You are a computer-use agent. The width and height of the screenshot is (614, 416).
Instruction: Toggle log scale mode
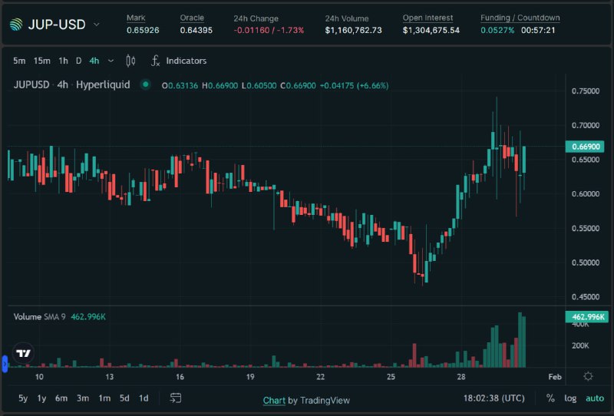coord(570,398)
